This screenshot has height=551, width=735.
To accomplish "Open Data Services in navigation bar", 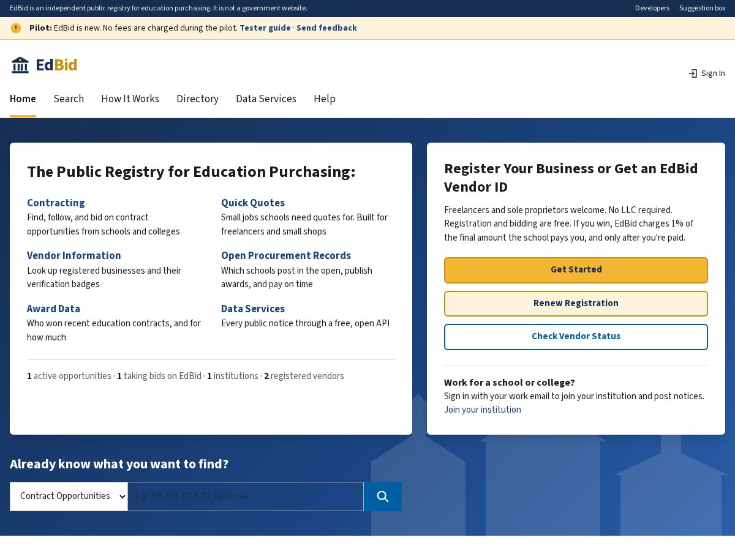I will (x=266, y=99).
